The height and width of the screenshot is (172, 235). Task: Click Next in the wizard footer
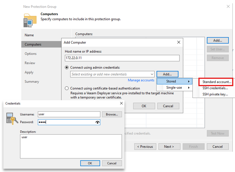[169, 147]
